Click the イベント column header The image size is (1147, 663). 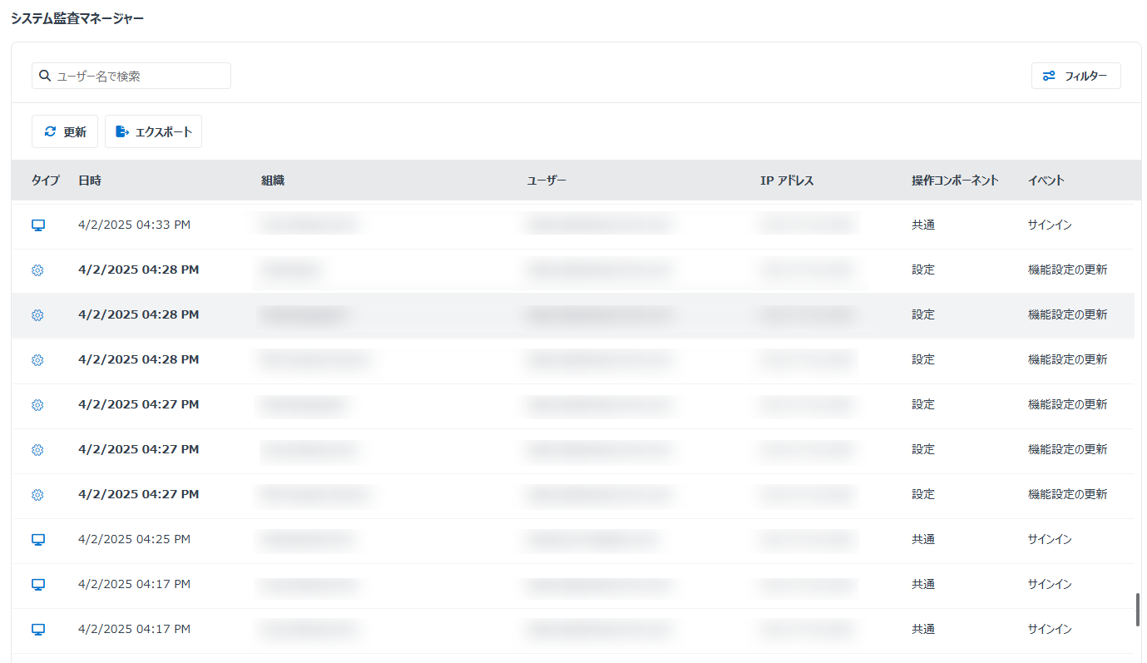point(1046,181)
